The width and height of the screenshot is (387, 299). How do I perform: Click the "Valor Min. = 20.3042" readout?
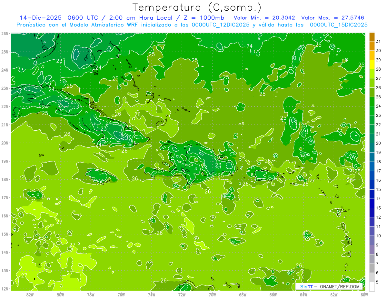[265, 18]
